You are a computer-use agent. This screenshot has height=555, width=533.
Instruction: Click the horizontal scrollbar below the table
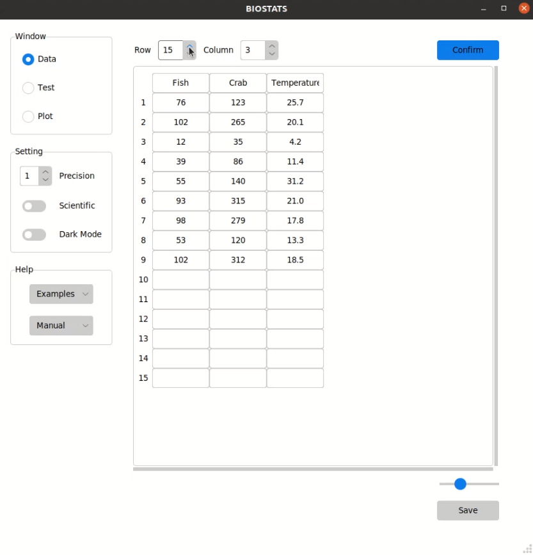(313, 469)
